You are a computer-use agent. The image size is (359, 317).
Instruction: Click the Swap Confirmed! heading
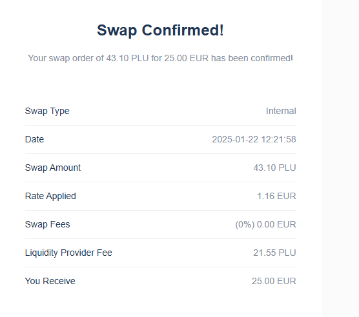pyautogui.click(x=160, y=30)
